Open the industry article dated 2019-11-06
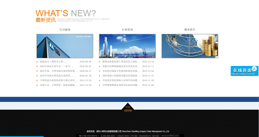The width and height of the screenshot is (259, 137). coord(121,85)
